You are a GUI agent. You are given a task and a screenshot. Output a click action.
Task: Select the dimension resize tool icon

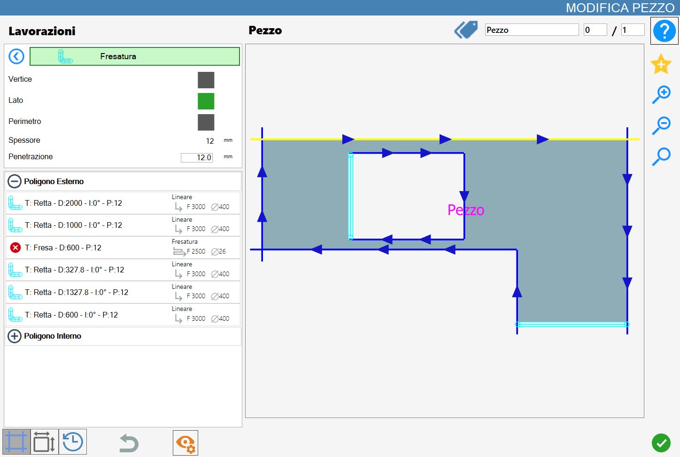(45, 442)
